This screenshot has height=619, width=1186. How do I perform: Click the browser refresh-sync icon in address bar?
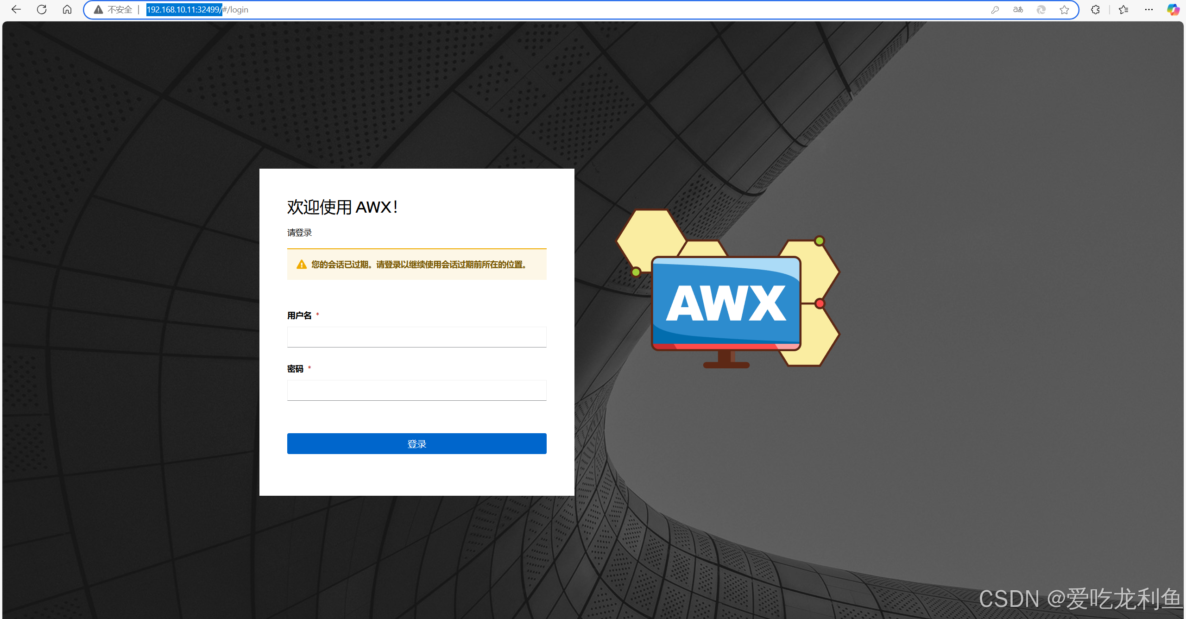coord(1041,10)
